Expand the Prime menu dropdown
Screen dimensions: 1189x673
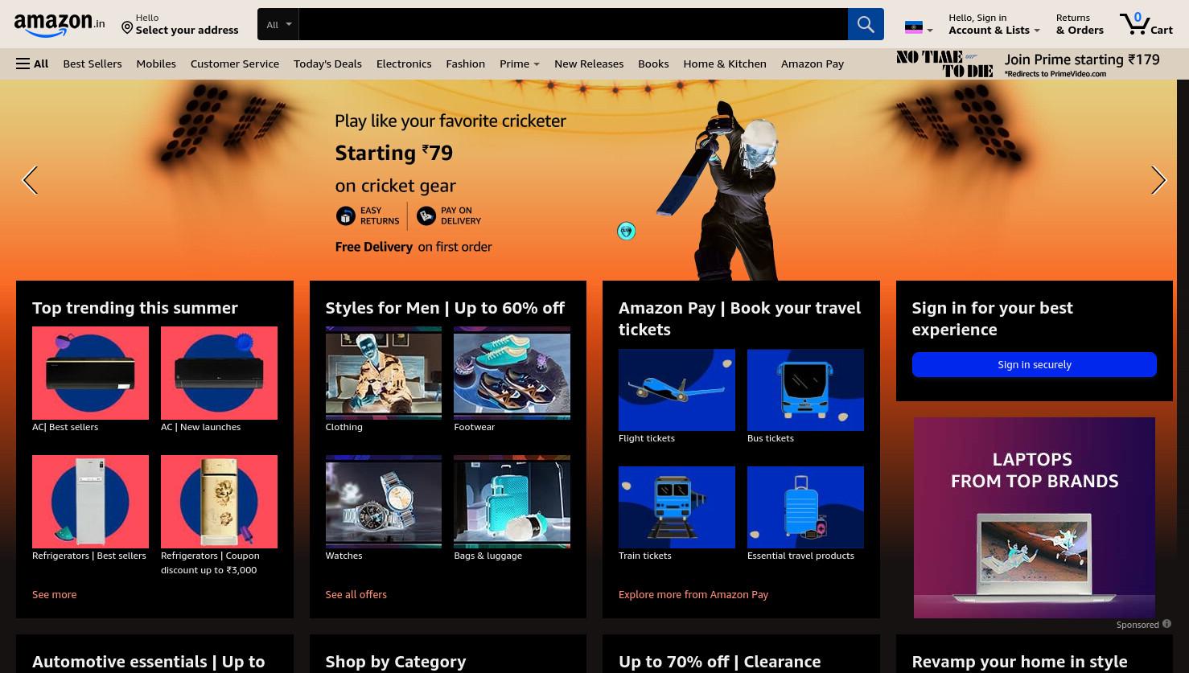coord(520,64)
